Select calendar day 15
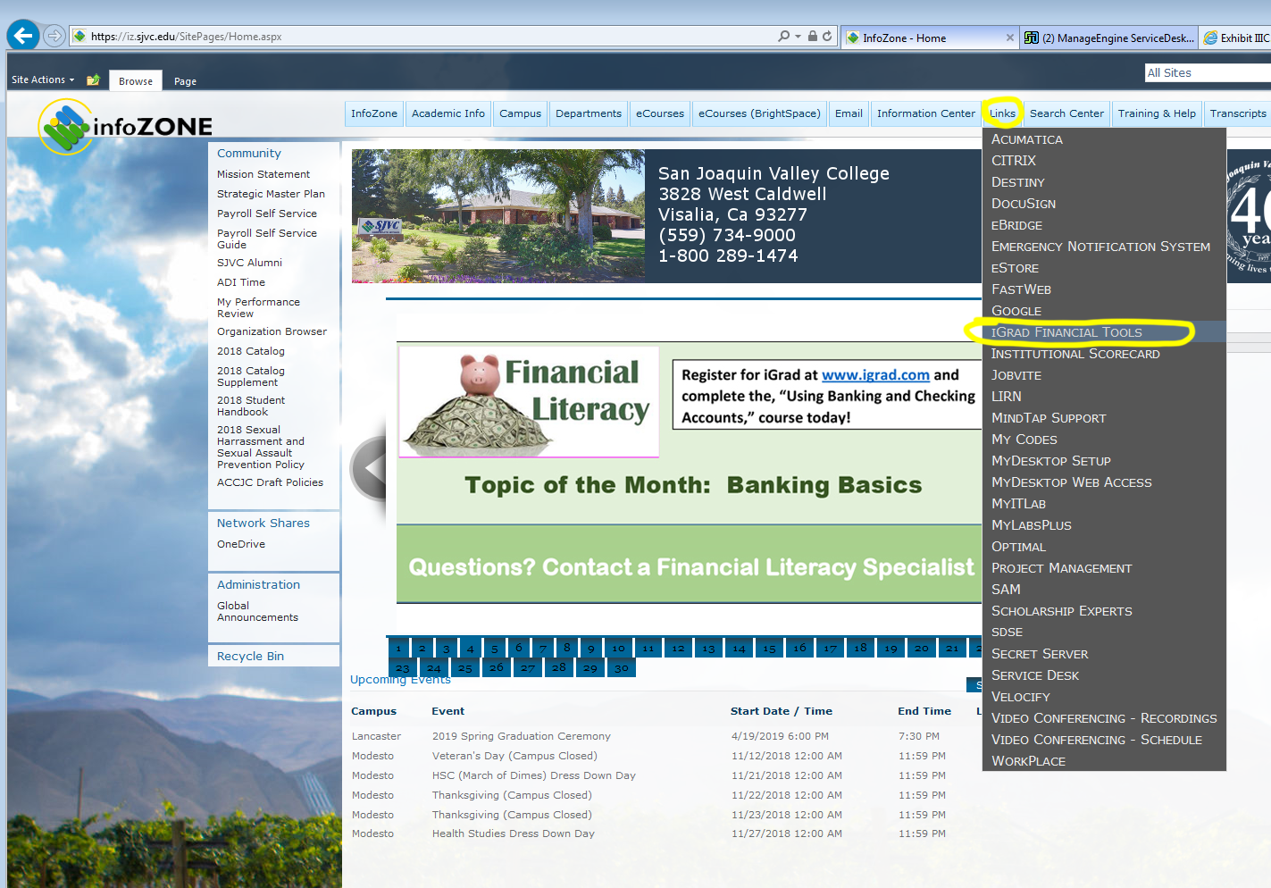The image size is (1271, 888). (x=769, y=649)
